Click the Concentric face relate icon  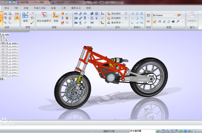[137, 14]
